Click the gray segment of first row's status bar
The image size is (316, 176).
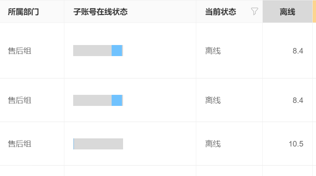[x=92, y=51]
